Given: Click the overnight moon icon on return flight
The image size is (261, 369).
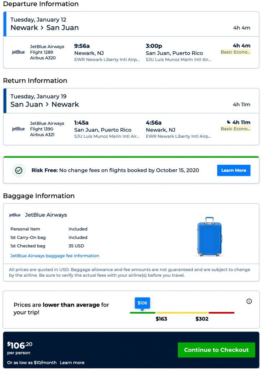Looking at the screenshot, I should (229, 123).
